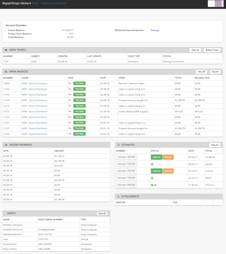Click the tag icon beside Open Tickets
This screenshot has width=226, height=254.
[6, 50]
